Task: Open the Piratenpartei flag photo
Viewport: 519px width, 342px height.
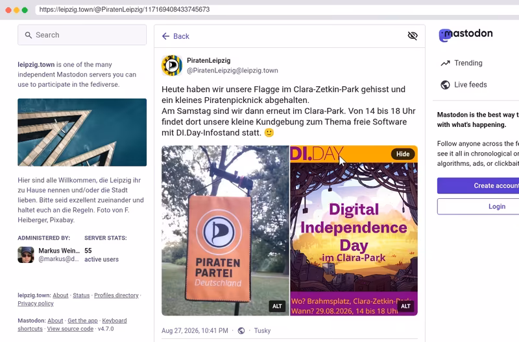Action: [x=225, y=231]
